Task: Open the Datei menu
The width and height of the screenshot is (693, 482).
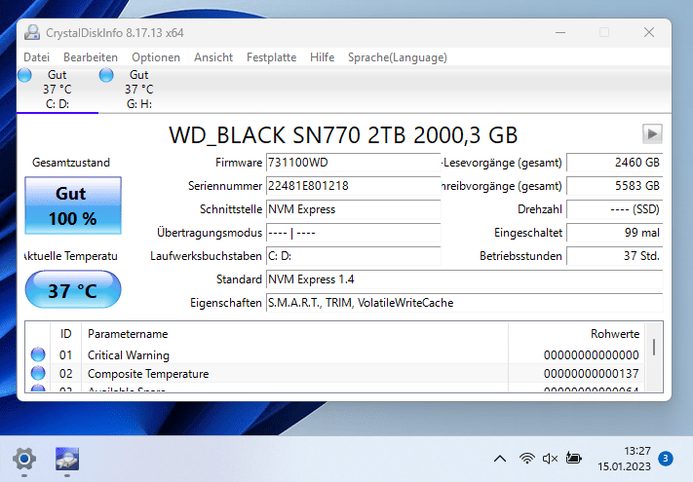Action: (x=37, y=57)
